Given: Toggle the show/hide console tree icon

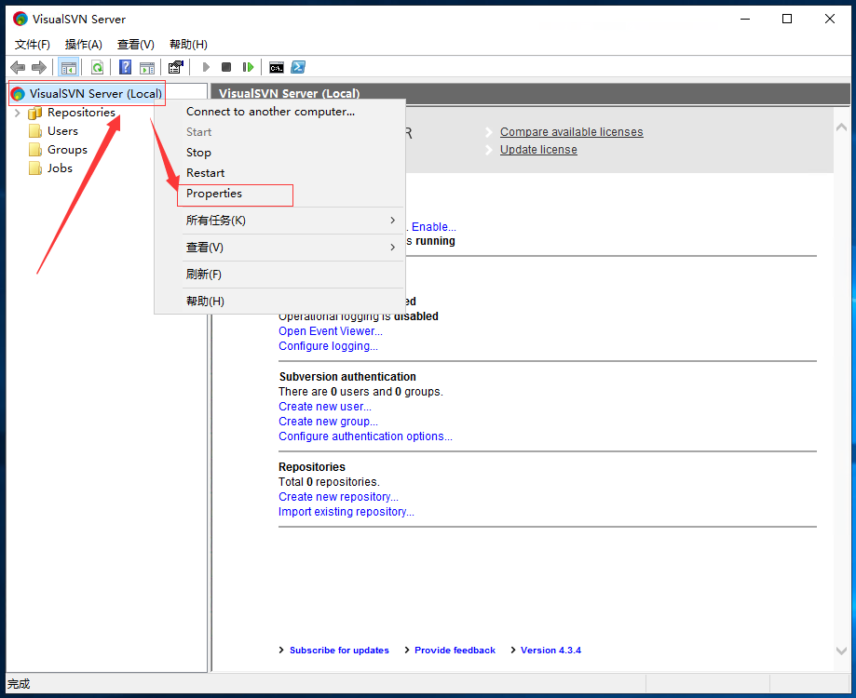Looking at the screenshot, I should click(x=69, y=67).
